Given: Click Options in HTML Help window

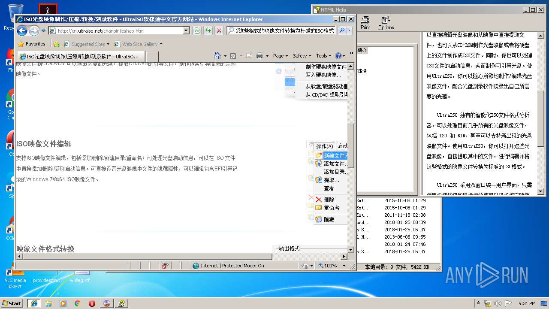Looking at the screenshot, I should (386, 23).
